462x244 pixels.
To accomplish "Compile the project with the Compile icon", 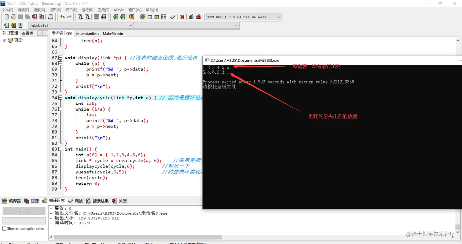I will tap(143, 17).
